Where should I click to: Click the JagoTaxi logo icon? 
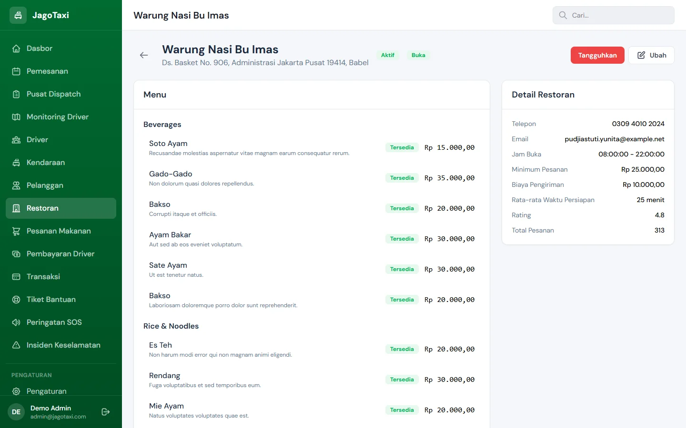click(x=18, y=15)
